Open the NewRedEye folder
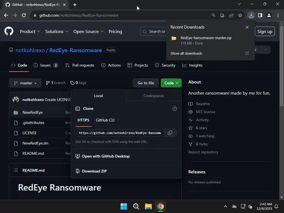Image resolution: width=284 pixels, height=213 pixels. 32,112
